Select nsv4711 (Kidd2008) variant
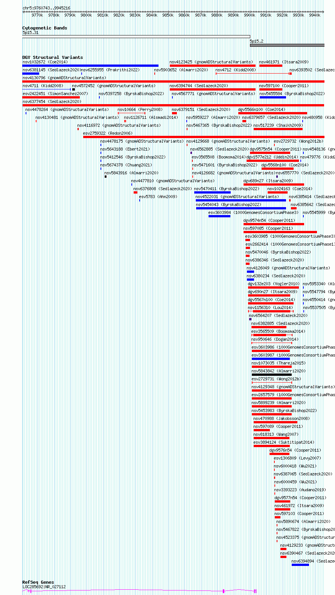This screenshot has height=595, width=335. pyautogui.click(x=43, y=86)
